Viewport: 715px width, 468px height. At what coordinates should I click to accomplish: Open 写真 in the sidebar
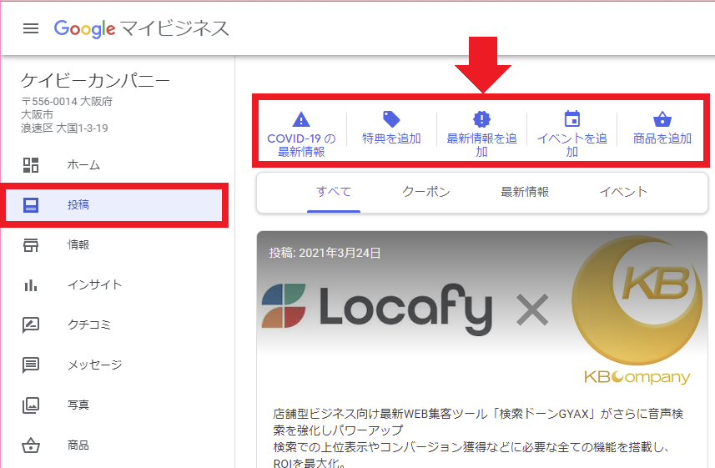[78, 405]
